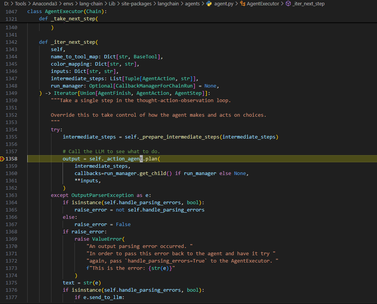377x304 pixels.
Task: Click the _iter_next_step method symbol icon
Action: [x=288, y=4]
